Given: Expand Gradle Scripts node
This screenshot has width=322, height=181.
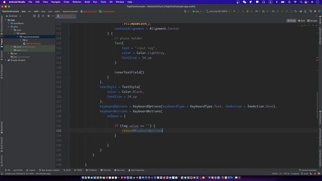Looking at the screenshot, I should pos(6,60).
